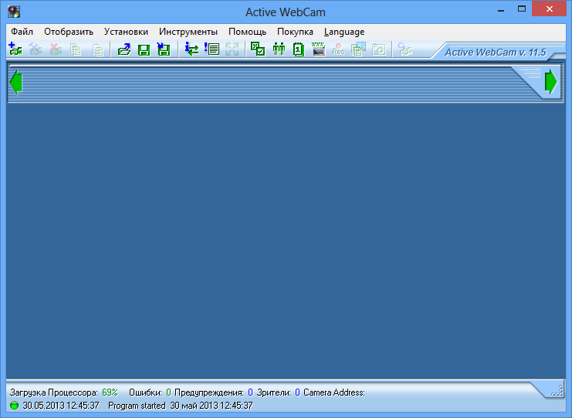
Task: Close the Active WebCam window
Action: [549, 9]
